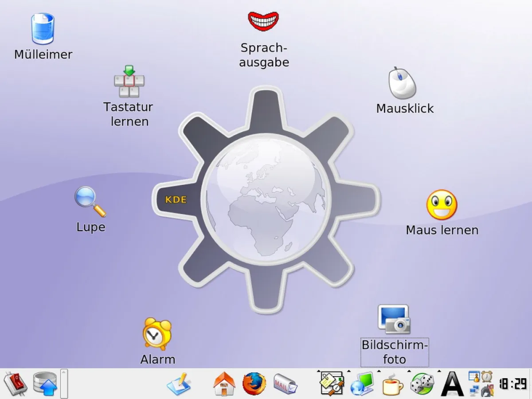Click the panel hide handle with arrow

point(64,384)
